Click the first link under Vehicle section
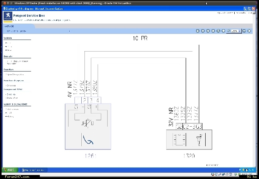The image size is (259, 179). click(x=9, y=43)
